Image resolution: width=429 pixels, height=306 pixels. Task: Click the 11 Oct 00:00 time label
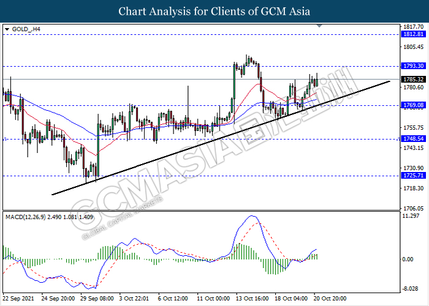(x=213, y=299)
